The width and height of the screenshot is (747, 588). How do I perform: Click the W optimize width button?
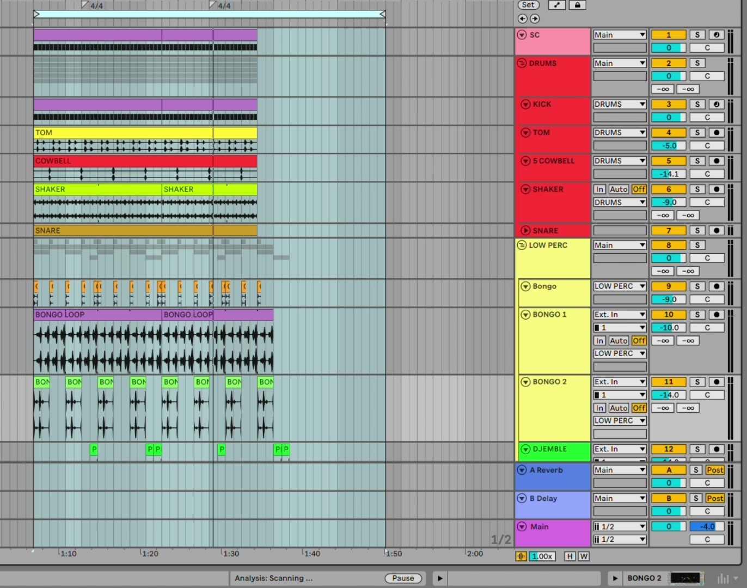pyautogui.click(x=584, y=556)
